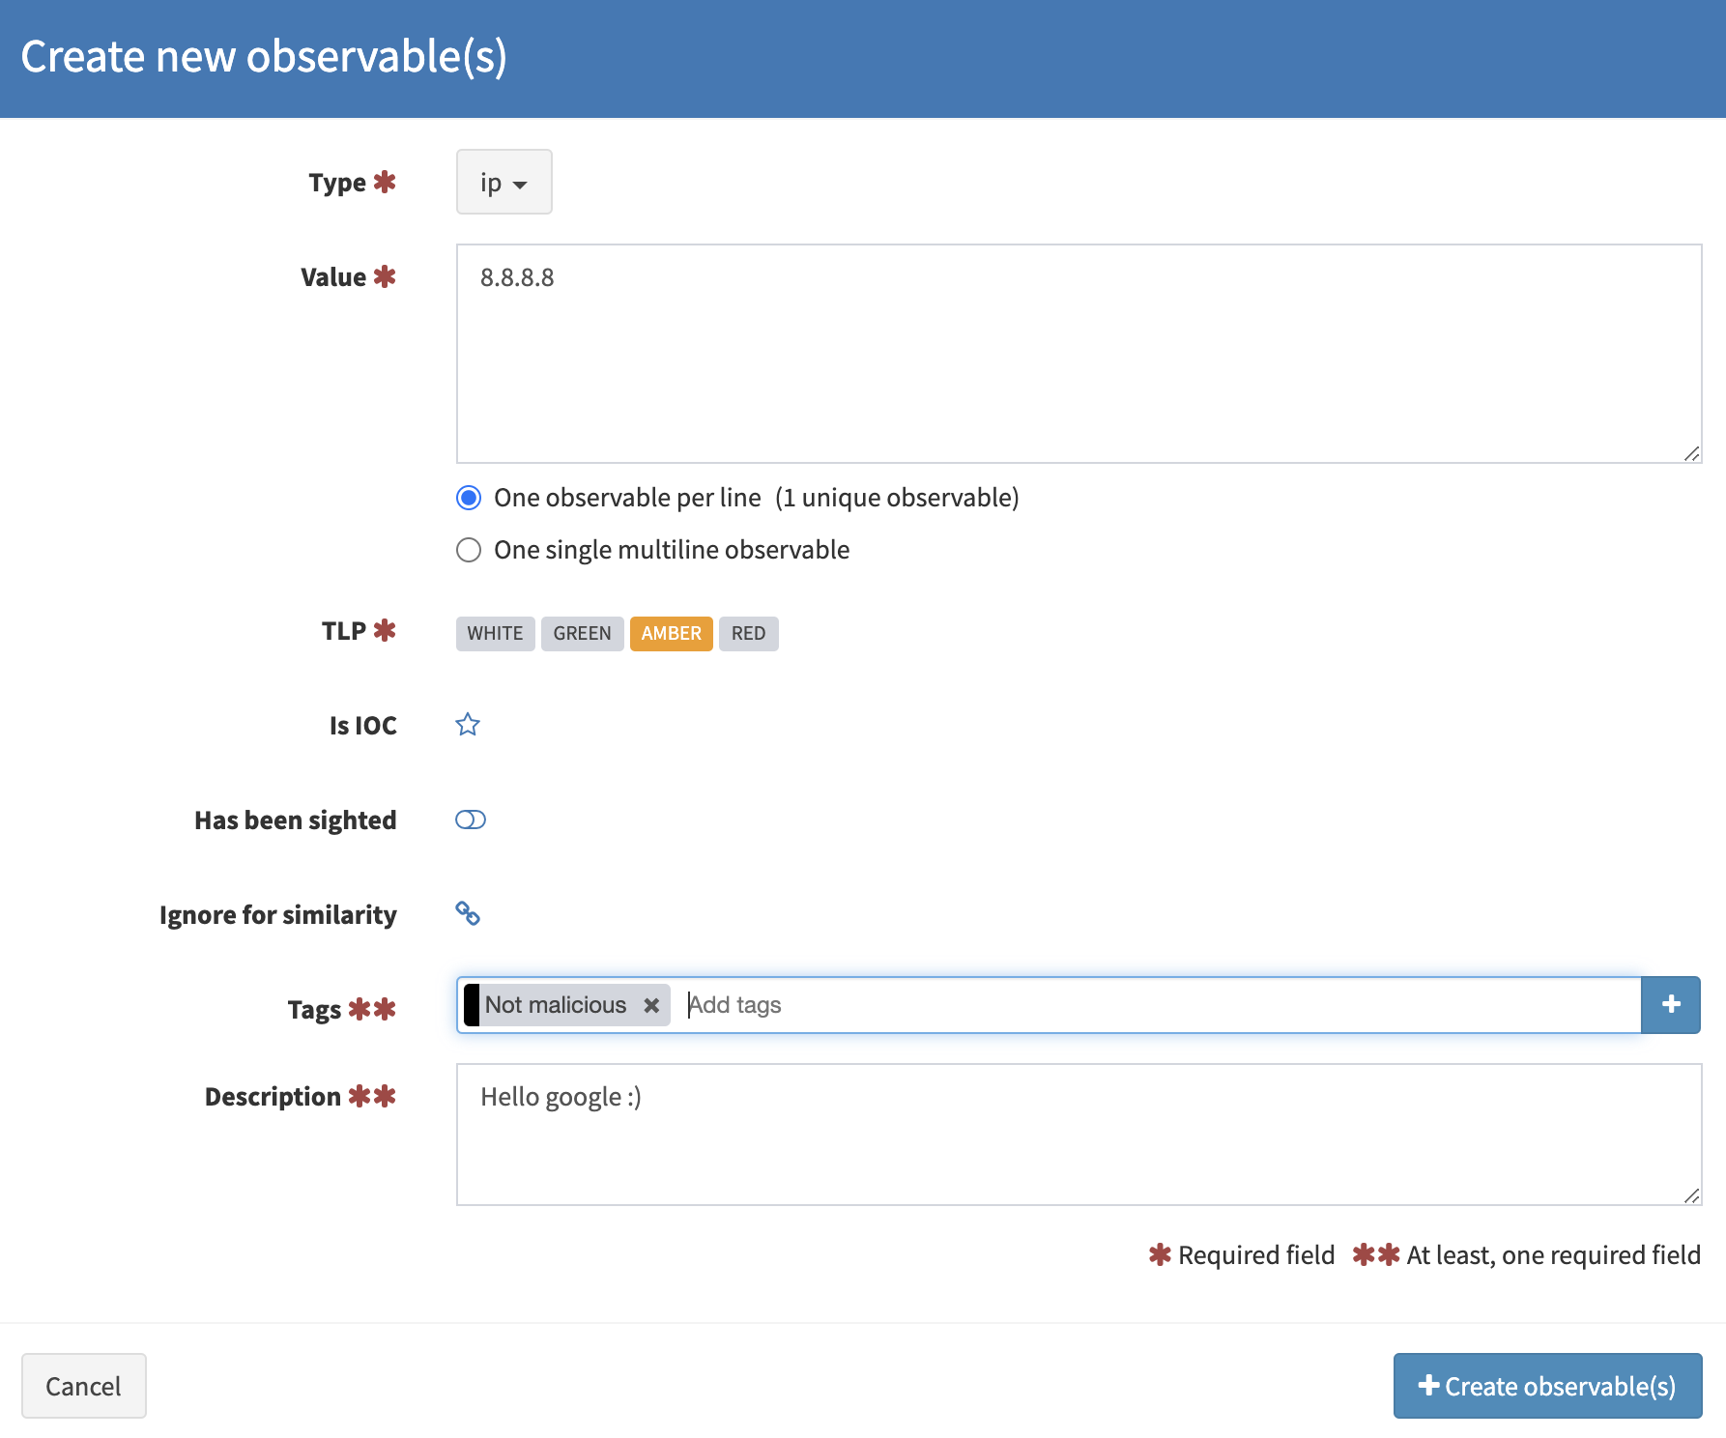Click Create observable(s) button
1726x1438 pixels.
click(1547, 1386)
